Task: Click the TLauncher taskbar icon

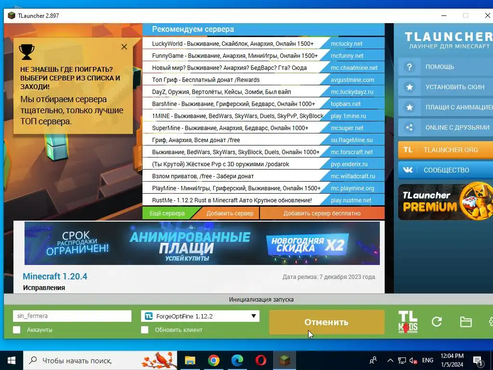Action: 285,360
